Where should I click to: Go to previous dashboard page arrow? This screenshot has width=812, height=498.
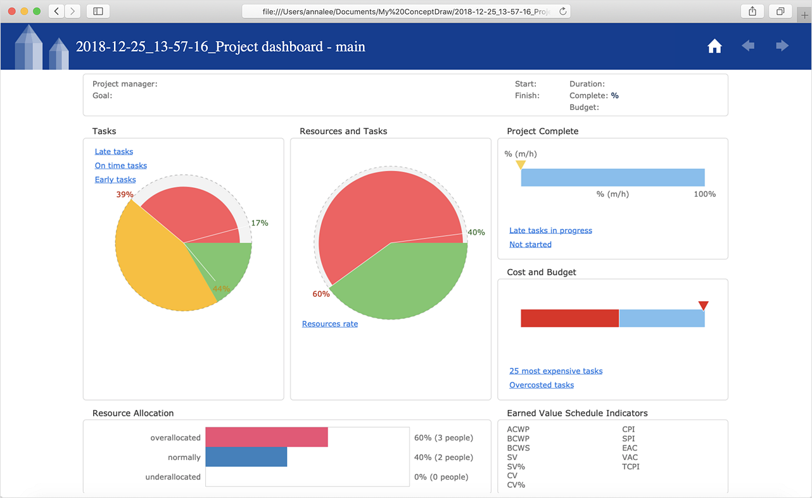coord(748,46)
